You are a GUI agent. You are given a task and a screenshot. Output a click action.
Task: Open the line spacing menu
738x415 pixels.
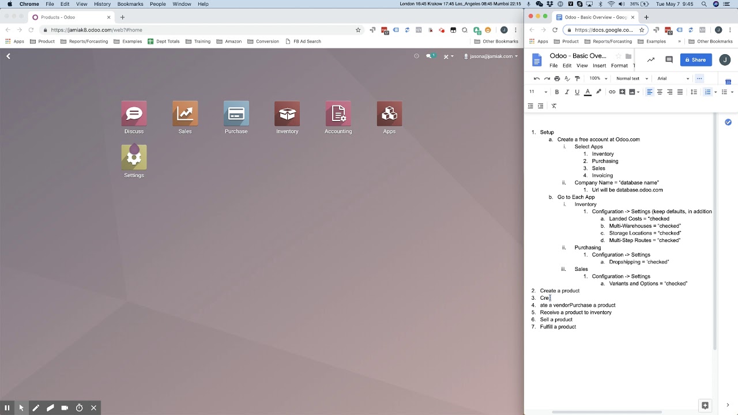click(x=694, y=92)
